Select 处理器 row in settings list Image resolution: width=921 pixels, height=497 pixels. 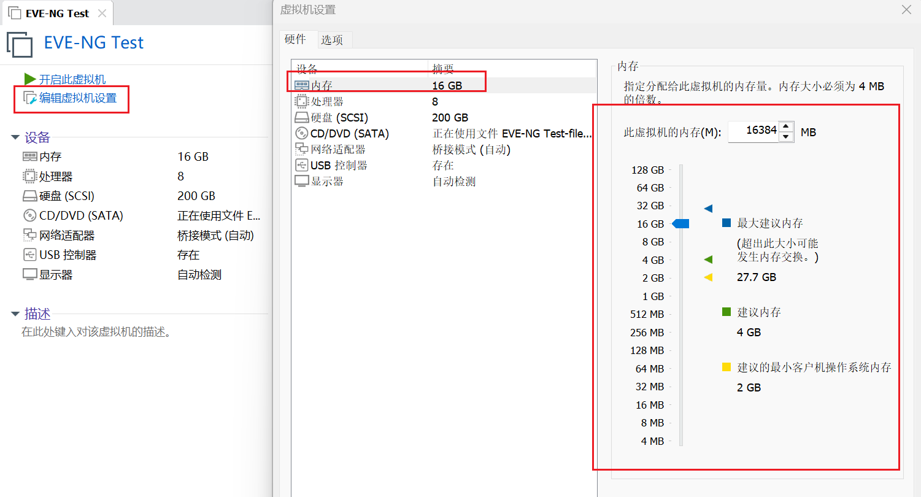(444, 101)
